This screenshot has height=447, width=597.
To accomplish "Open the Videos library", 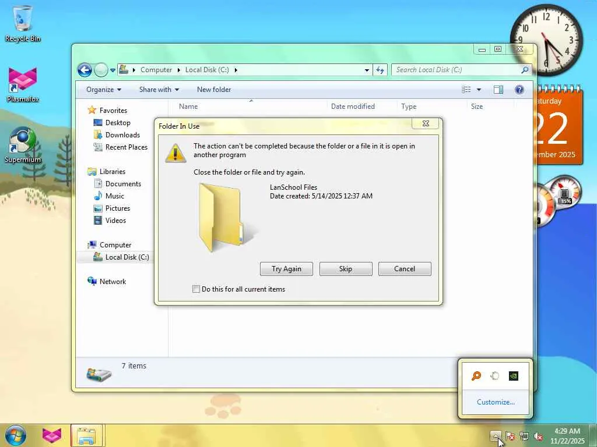I will click(115, 221).
